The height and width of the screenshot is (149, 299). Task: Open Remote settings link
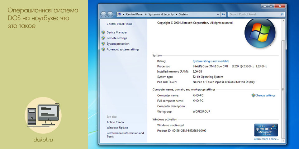tap(117, 38)
